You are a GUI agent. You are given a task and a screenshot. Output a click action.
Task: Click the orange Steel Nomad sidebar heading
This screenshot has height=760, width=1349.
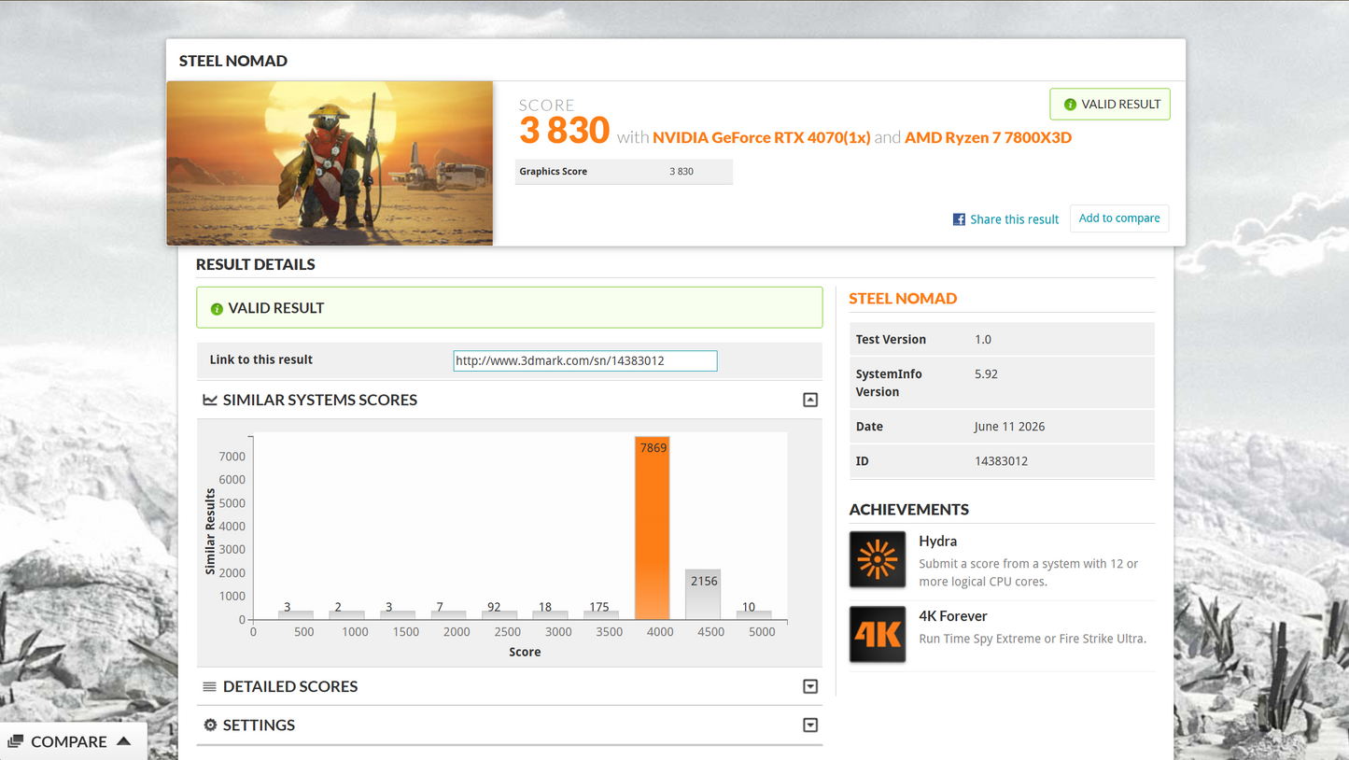[903, 299]
